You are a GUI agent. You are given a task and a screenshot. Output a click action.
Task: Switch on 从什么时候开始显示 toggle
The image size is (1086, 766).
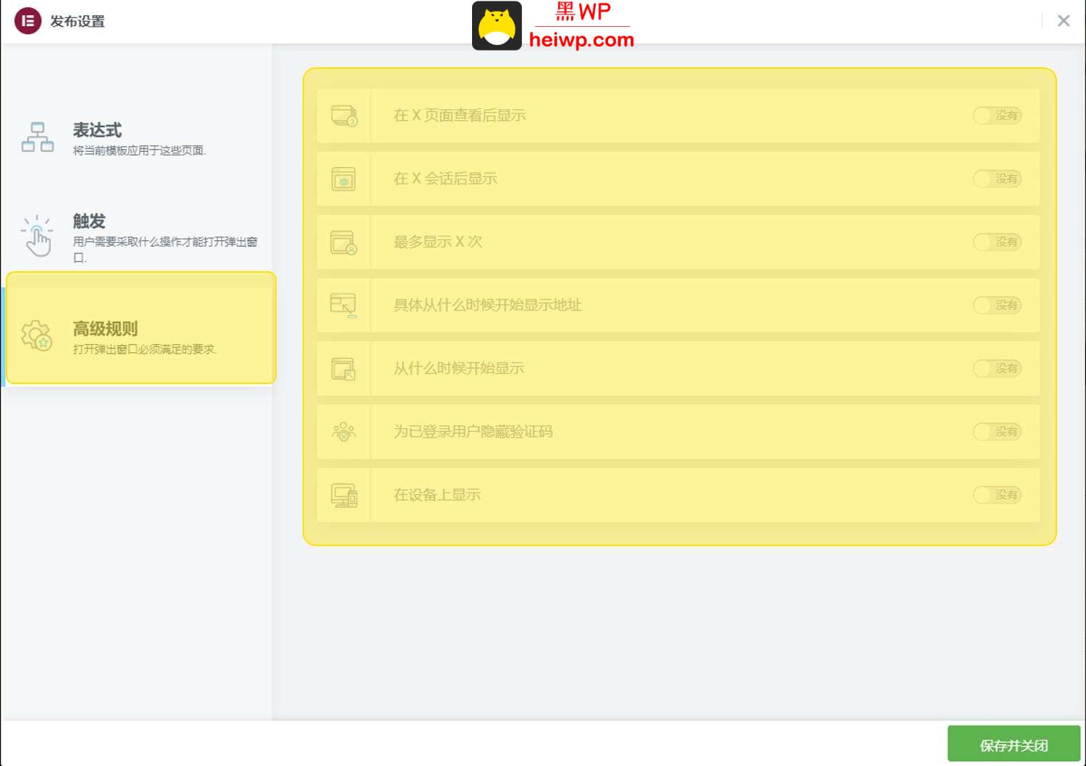click(997, 369)
